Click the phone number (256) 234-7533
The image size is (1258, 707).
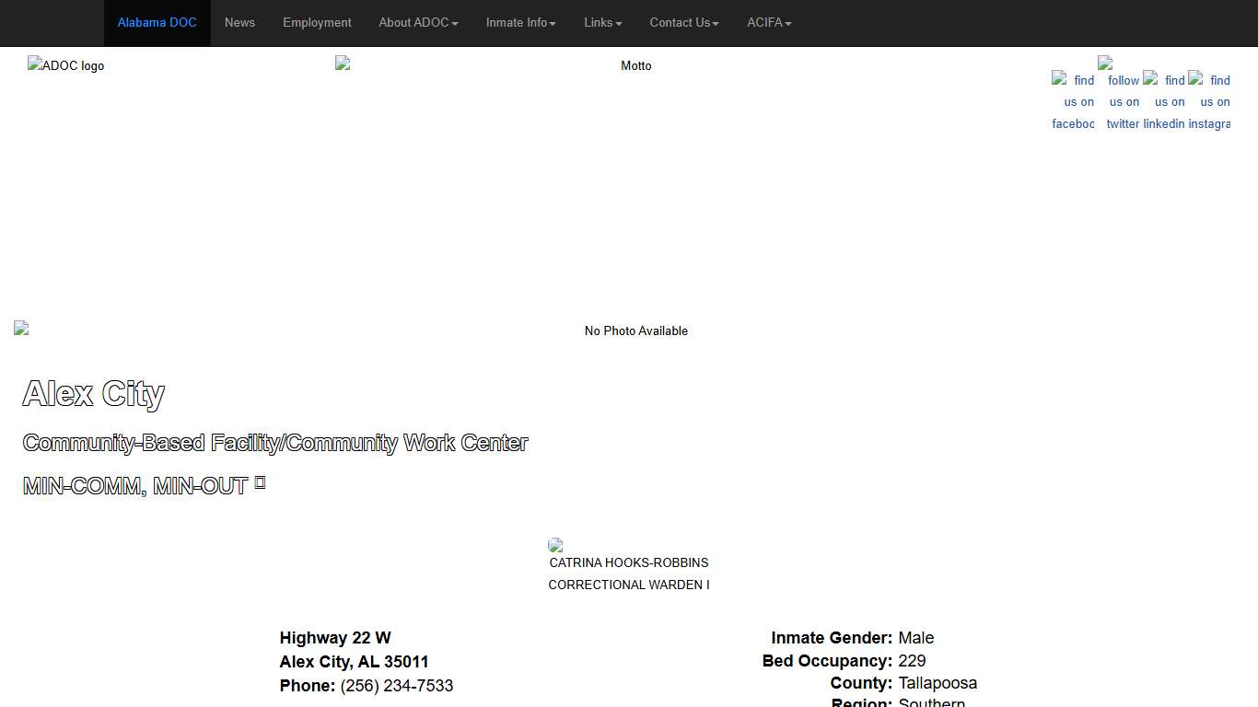point(396,686)
